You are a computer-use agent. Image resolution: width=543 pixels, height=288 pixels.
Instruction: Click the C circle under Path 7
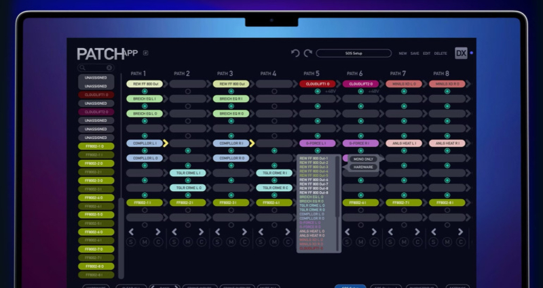[x=417, y=242]
